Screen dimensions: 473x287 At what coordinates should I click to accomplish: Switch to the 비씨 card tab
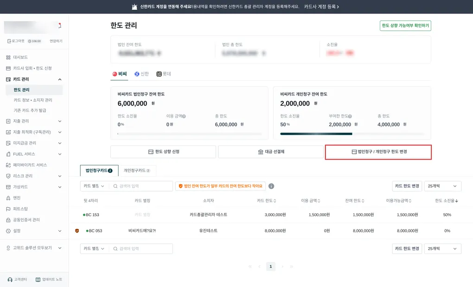point(120,74)
